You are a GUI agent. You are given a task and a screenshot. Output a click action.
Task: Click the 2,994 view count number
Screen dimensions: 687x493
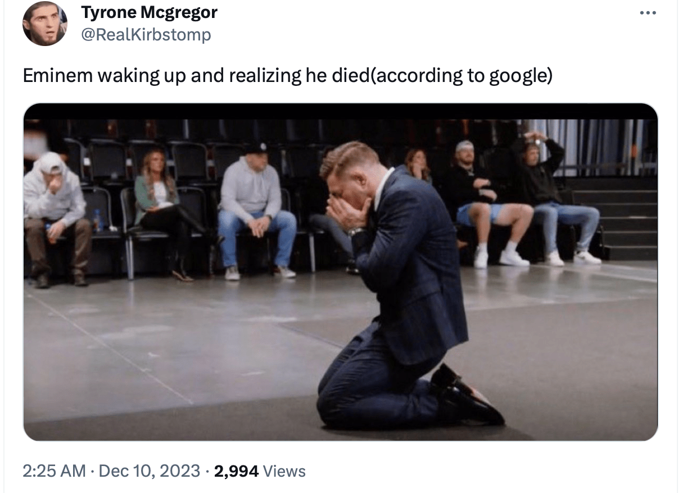pyautogui.click(x=236, y=471)
